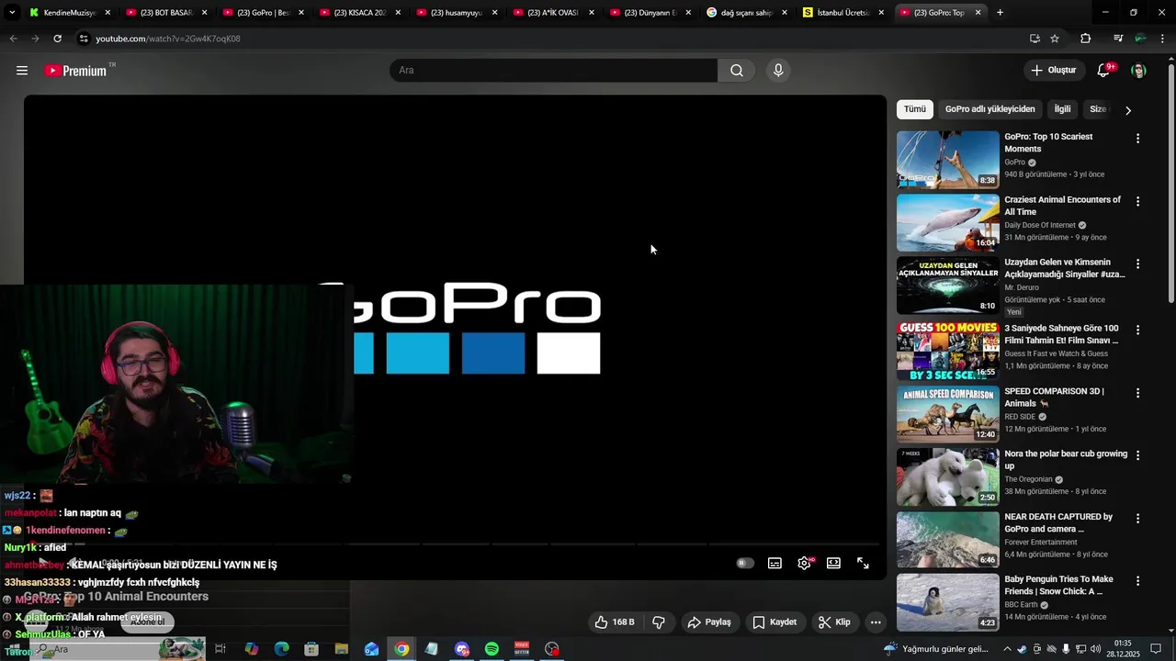Open more actions ellipsis under video
Screen dimensions: 1176x661
[x=876, y=622]
